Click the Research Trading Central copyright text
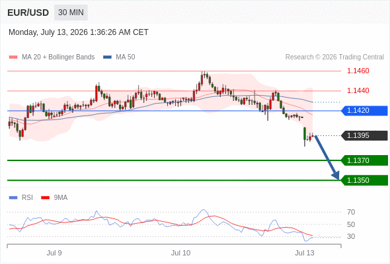The height and width of the screenshot is (264, 390). point(334,57)
